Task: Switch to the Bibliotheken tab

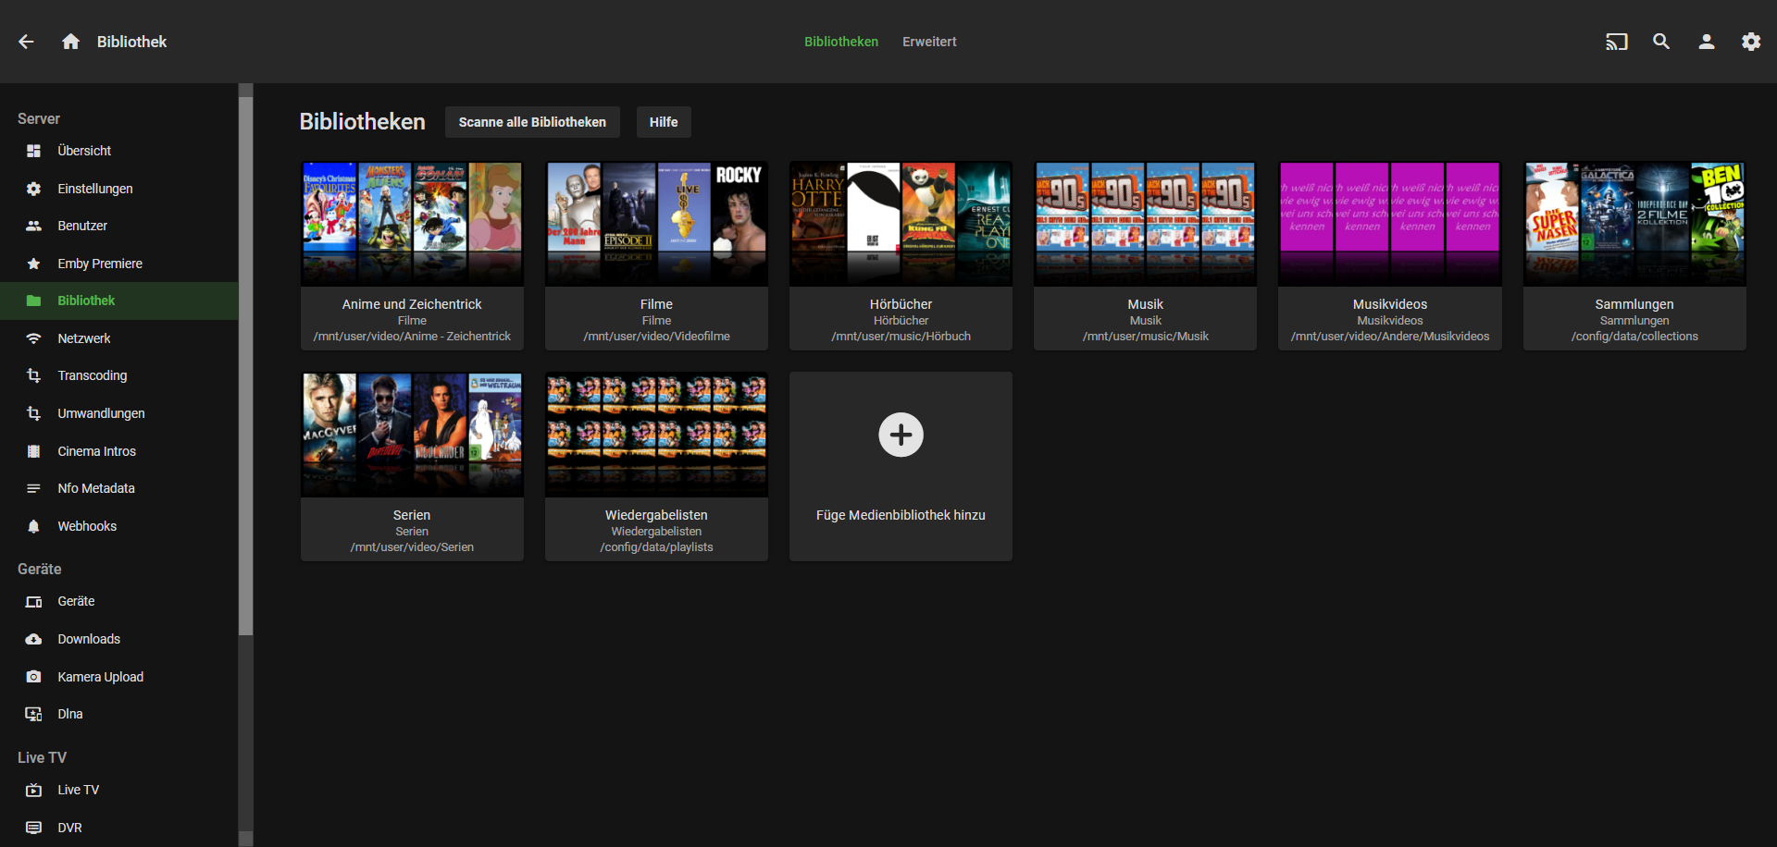Action: 840,42
